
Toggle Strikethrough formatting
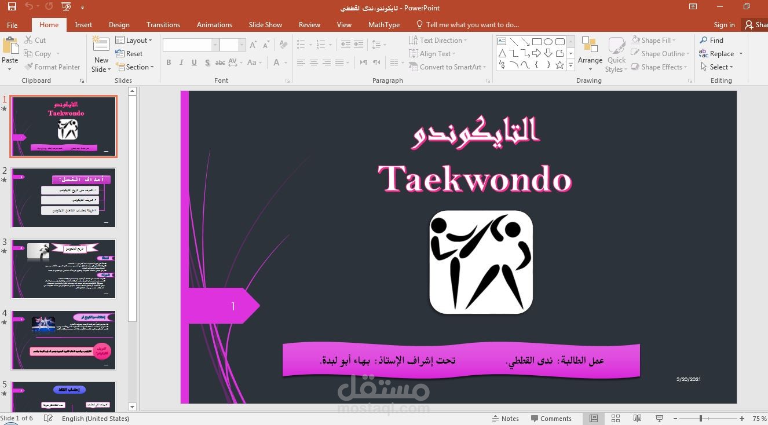[220, 63]
